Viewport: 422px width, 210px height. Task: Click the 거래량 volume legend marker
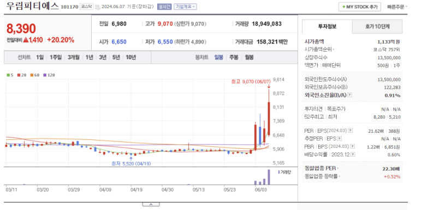[284, 172]
